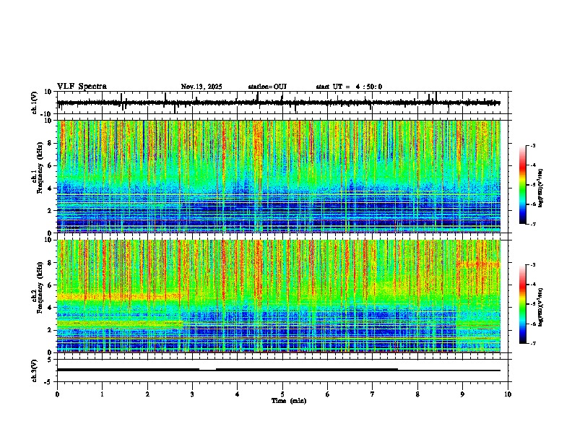Image resolution: width=572 pixels, height=442 pixels.
Task: Click the "VLF Spectra" plot title
Action: coord(82,87)
